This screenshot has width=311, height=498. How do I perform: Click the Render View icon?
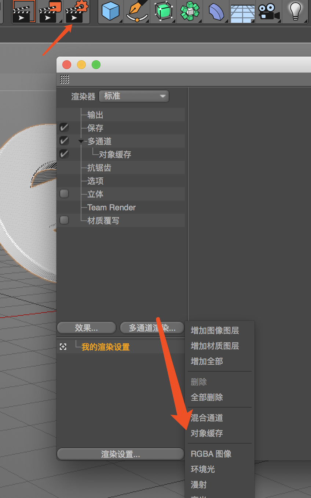23,12
